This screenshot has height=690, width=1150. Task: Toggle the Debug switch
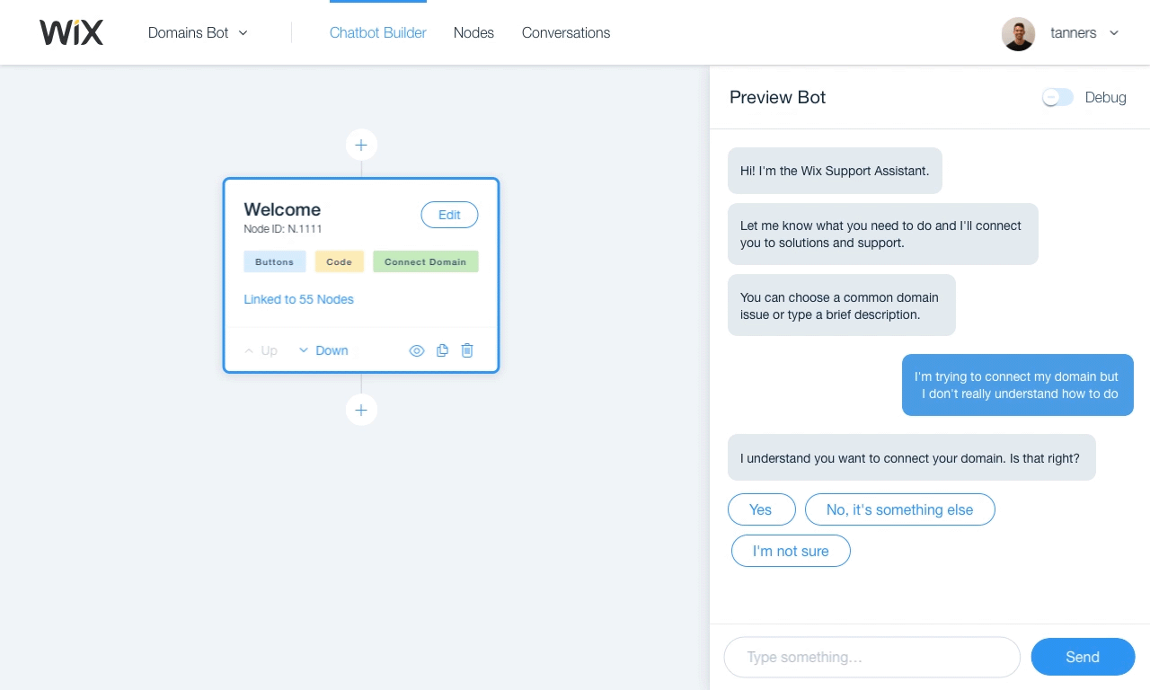(1057, 97)
